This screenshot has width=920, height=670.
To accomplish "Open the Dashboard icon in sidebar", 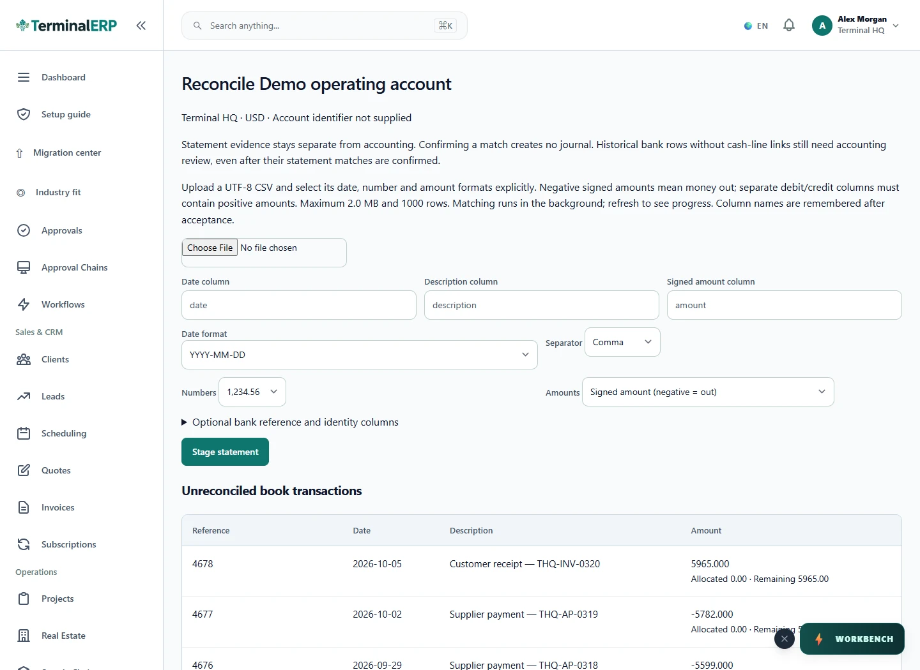I will [24, 77].
